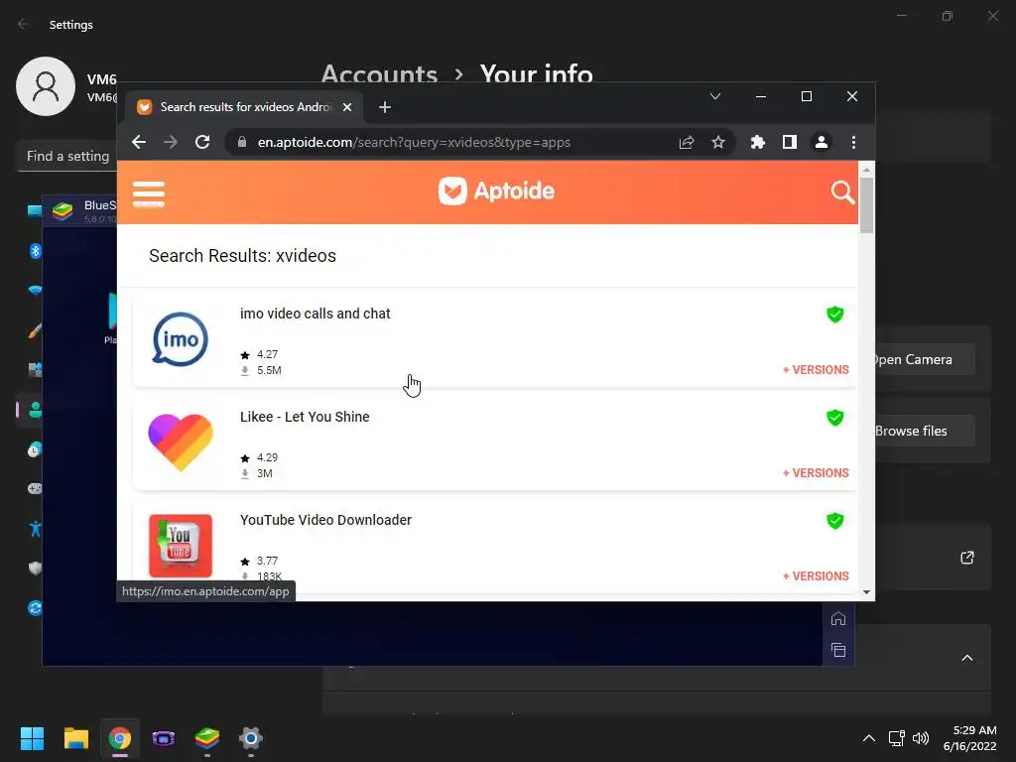Click BlueStacks home icon
1016x762 pixels.
(837, 619)
